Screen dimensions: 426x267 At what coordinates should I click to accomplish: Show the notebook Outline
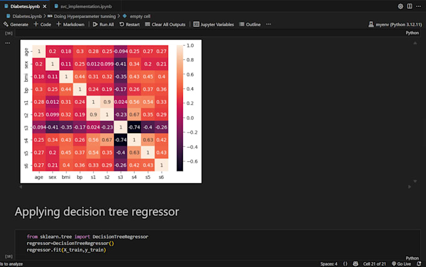point(250,24)
